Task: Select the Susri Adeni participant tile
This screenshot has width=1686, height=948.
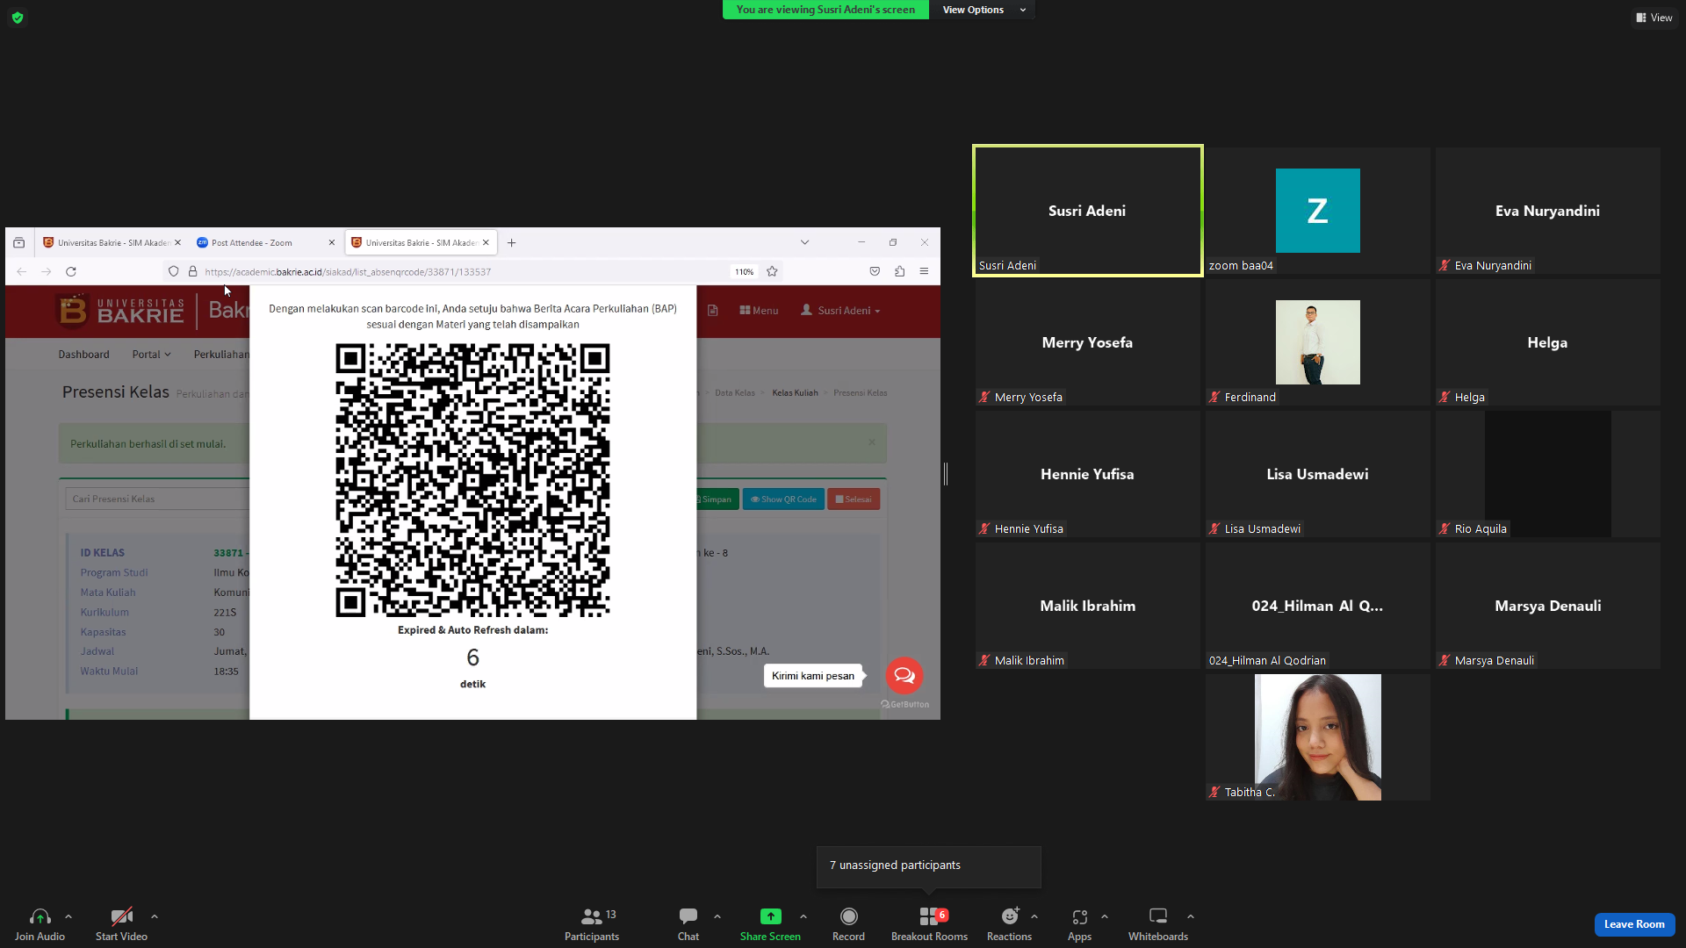Action: (x=1087, y=211)
